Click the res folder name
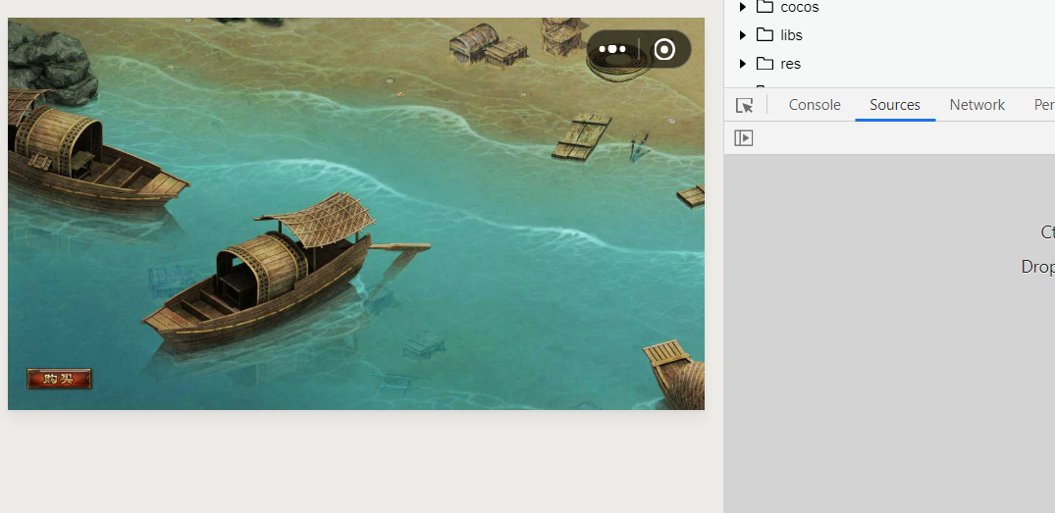 tap(791, 64)
